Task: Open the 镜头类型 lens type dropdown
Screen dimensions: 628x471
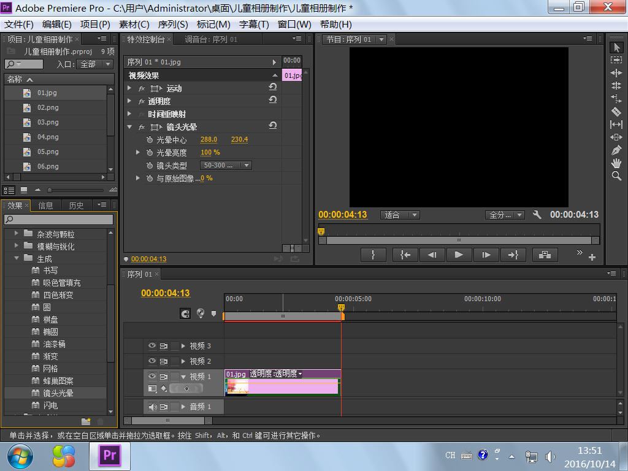Action: tap(226, 166)
